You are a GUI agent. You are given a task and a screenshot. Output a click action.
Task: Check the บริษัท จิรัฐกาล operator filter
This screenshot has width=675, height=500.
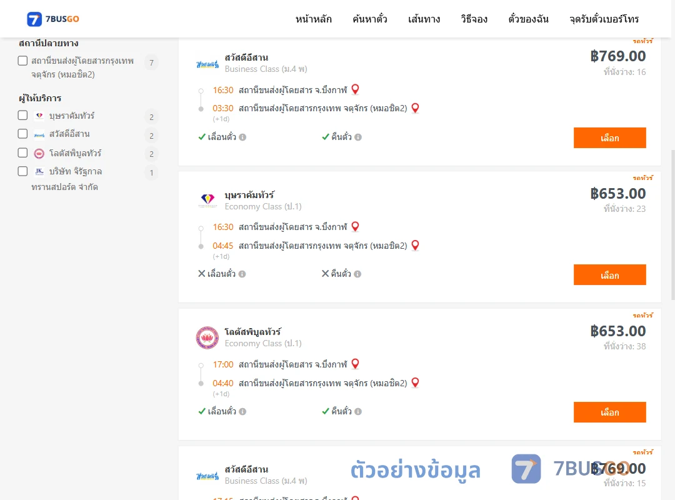23,171
